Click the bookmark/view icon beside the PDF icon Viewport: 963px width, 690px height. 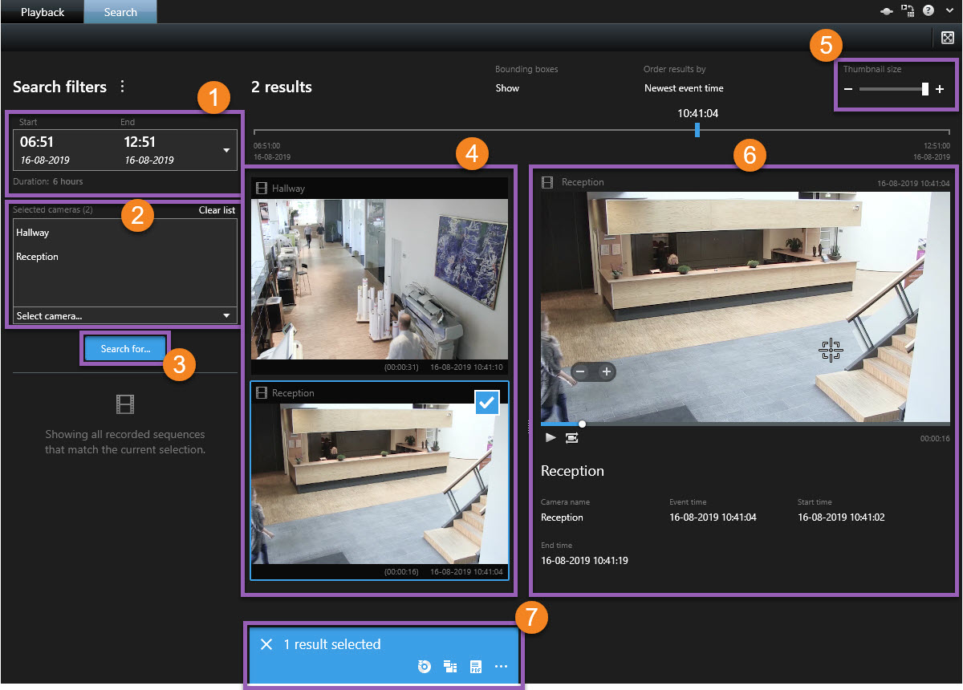tap(450, 667)
